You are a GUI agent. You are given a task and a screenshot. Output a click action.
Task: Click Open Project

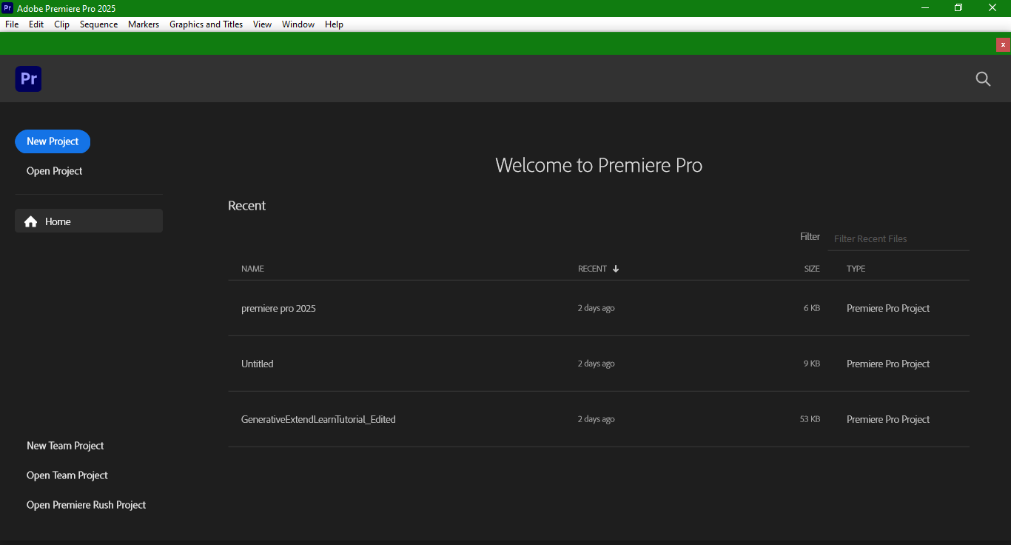click(55, 171)
